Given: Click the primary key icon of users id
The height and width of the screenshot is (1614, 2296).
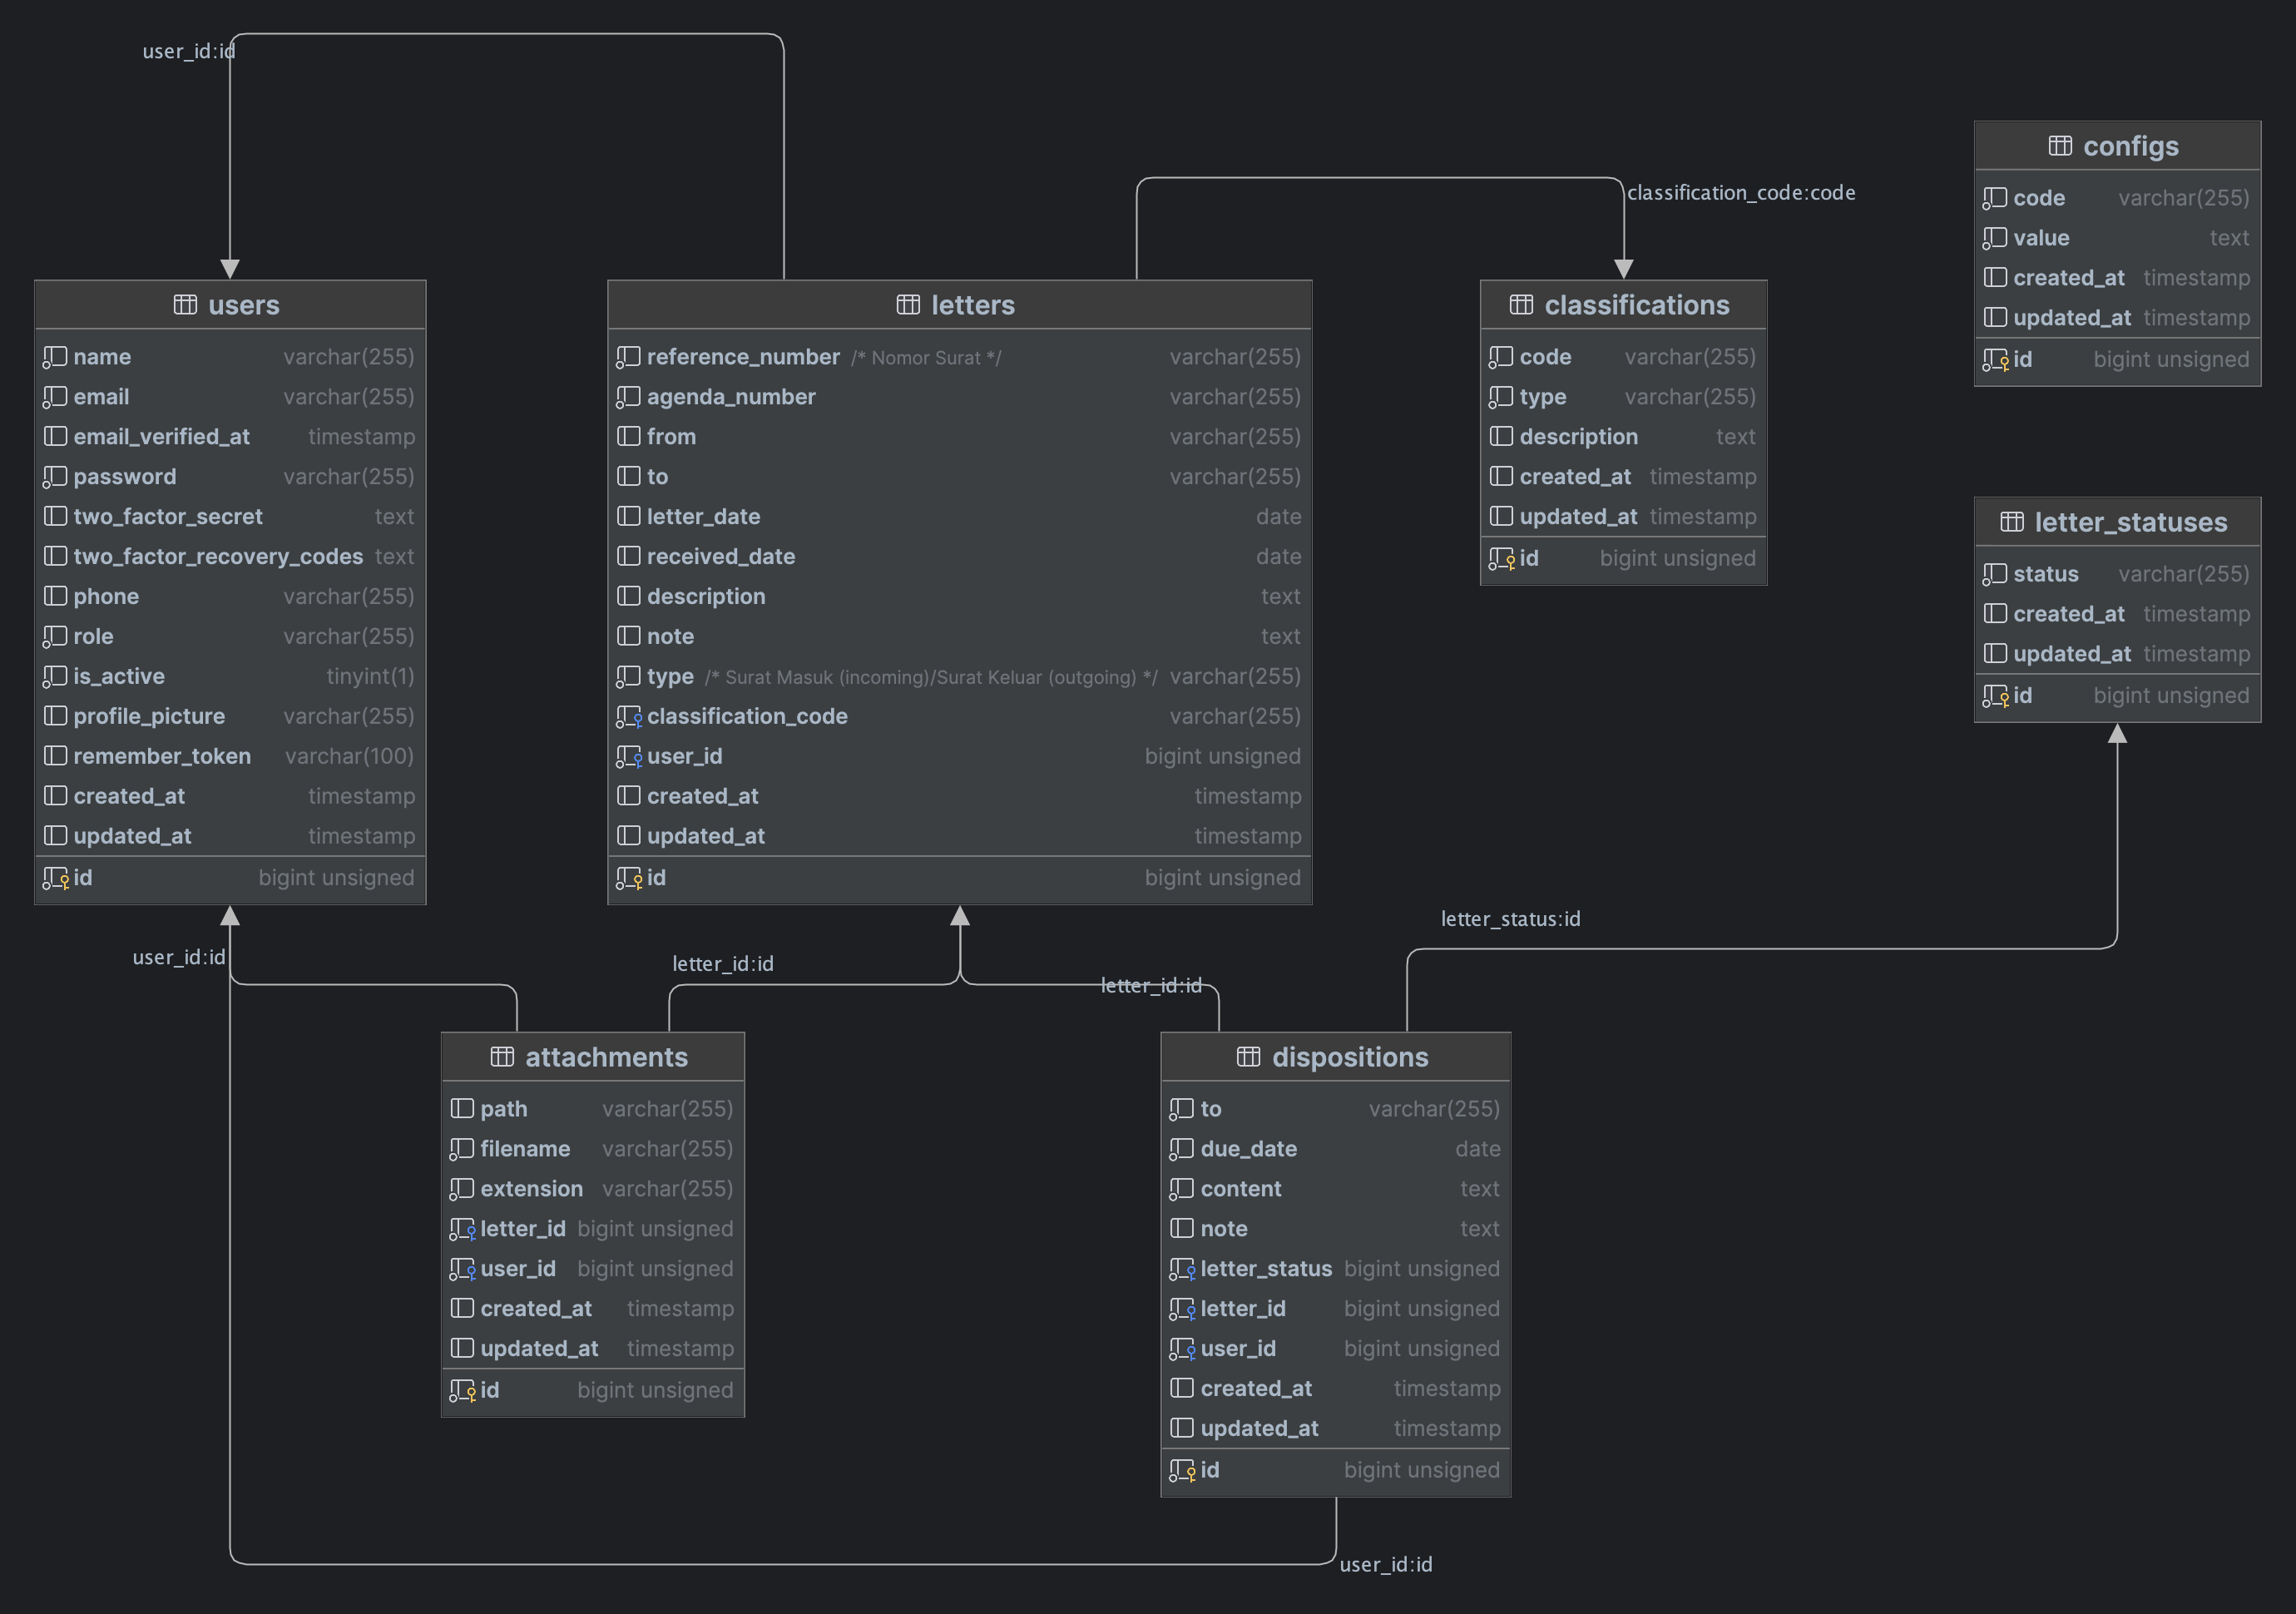Looking at the screenshot, I should pyautogui.click(x=56, y=878).
